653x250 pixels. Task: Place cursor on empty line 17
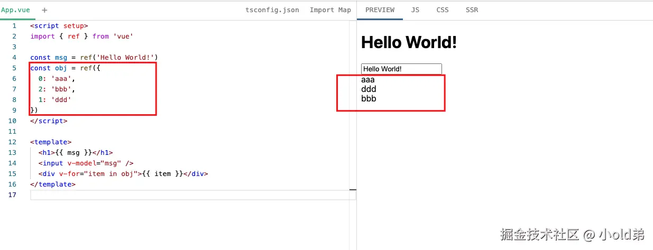tap(193, 195)
